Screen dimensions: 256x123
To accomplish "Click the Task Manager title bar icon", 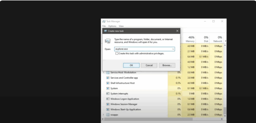I will pyautogui.click(x=104, y=21).
